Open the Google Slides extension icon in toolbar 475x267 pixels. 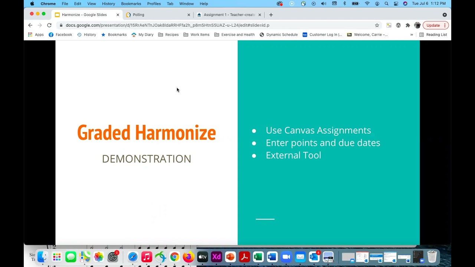click(389, 25)
